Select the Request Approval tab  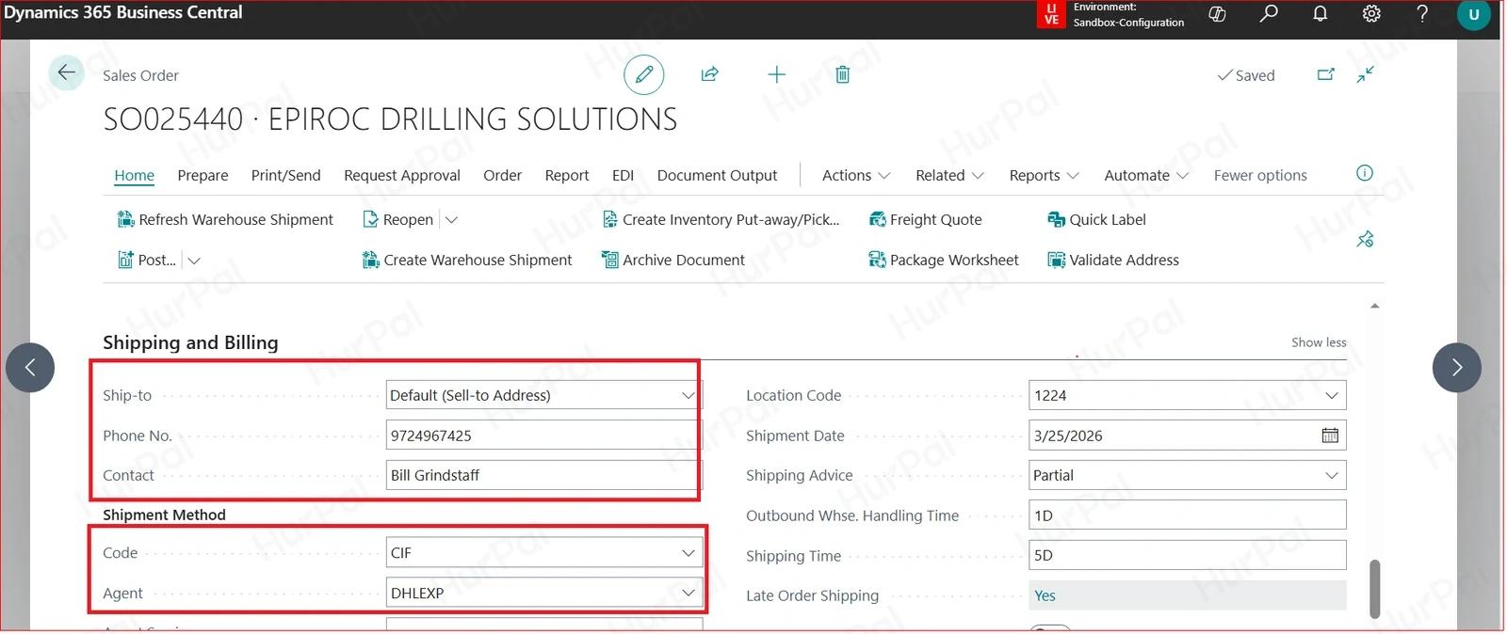(x=402, y=175)
